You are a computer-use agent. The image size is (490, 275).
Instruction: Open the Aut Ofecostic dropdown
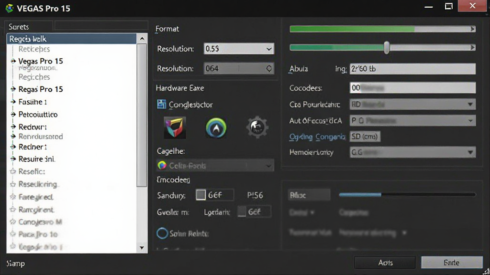pyautogui.click(x=412, y=120)
